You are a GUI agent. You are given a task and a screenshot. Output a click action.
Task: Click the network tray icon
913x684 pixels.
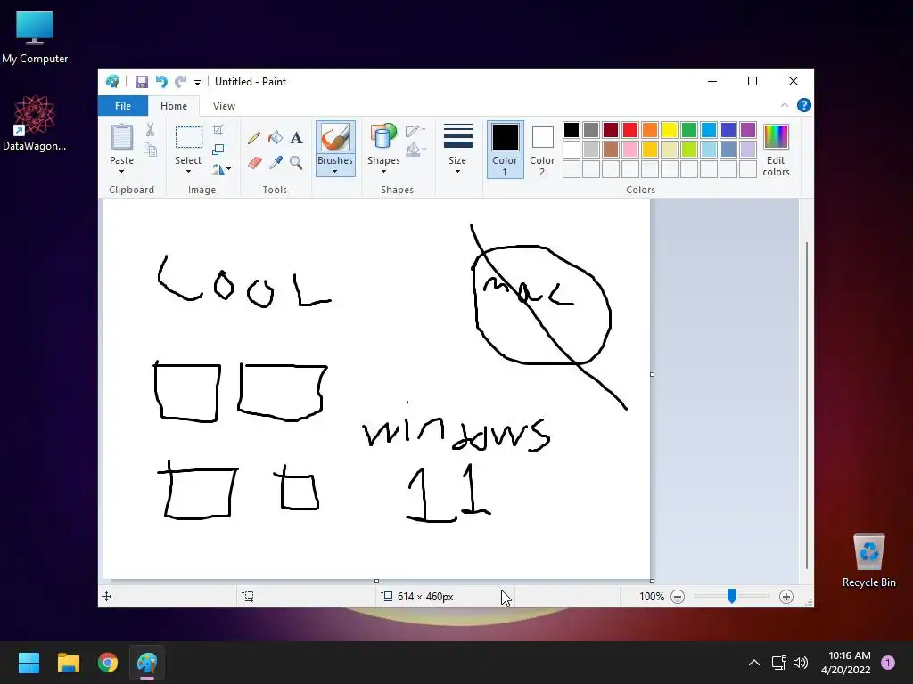click(778, 663)
